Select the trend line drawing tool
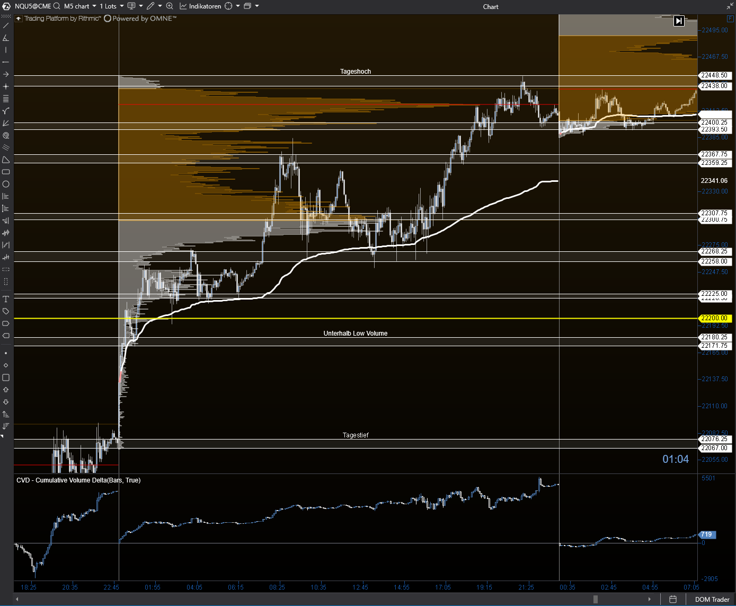This screenshot has width=736, height=606. 6,25
